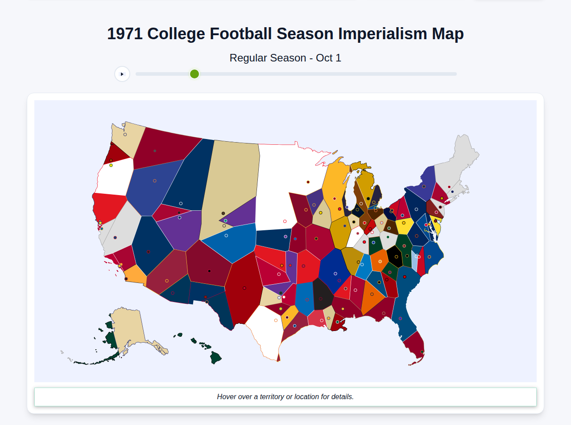The width and height of the screenshot is (571, 425).
Task: Click the blue location dot near New York
Action: (451, 191)
